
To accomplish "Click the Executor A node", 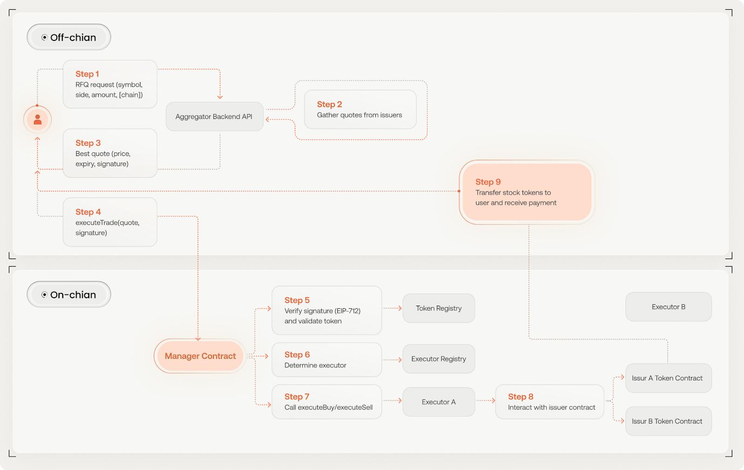I will [438, 402].
